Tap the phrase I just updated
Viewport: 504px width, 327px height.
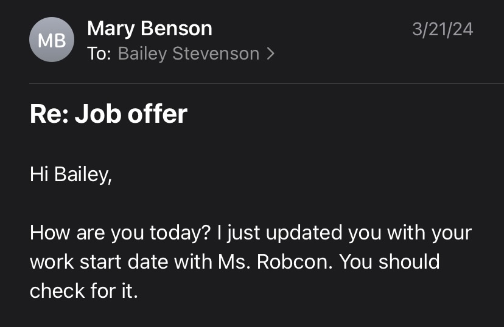click(x=279, y=233)
